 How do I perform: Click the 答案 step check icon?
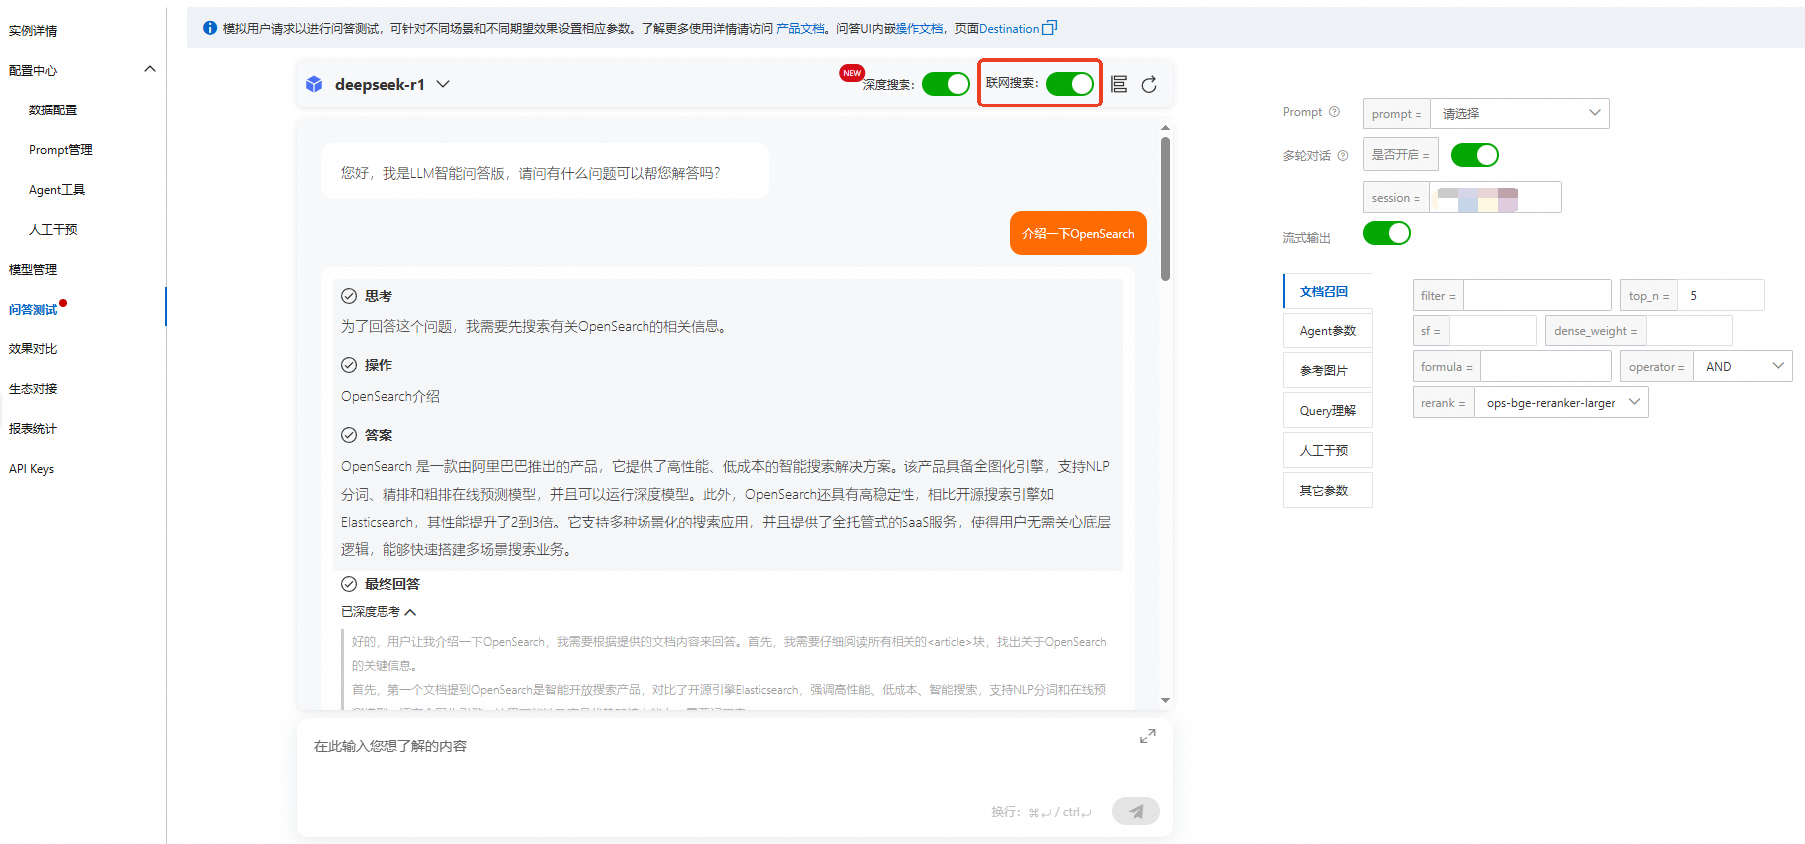point(349,435)
